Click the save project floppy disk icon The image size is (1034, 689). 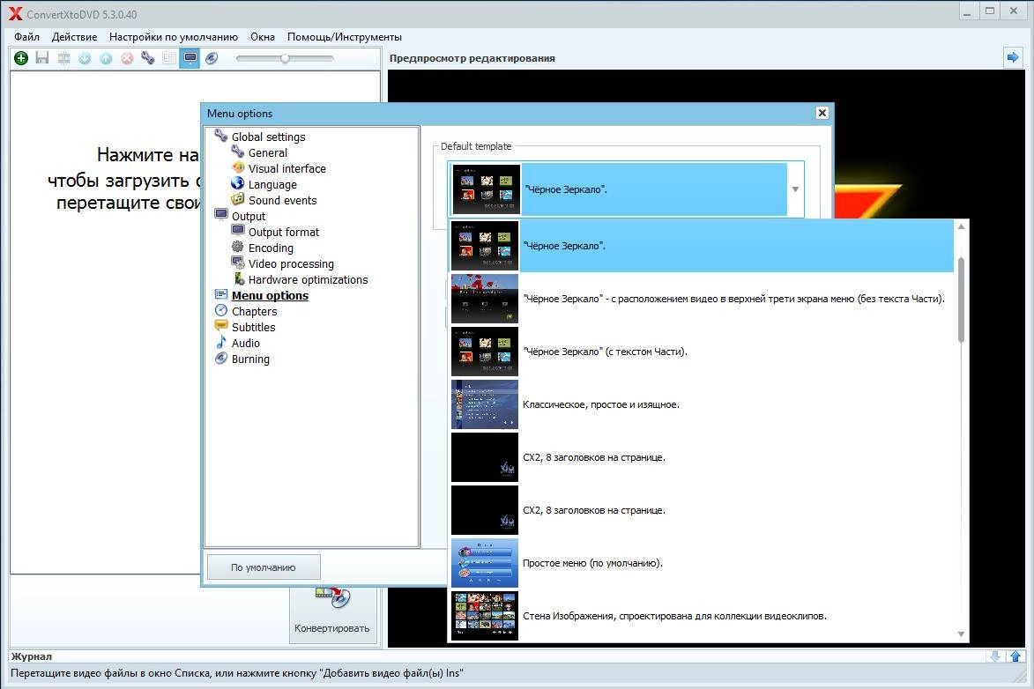click(42, 58)
